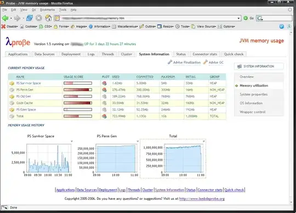Open the browser Home icon
The width and height of the screenshot is (296, 213).
[48, 18]
